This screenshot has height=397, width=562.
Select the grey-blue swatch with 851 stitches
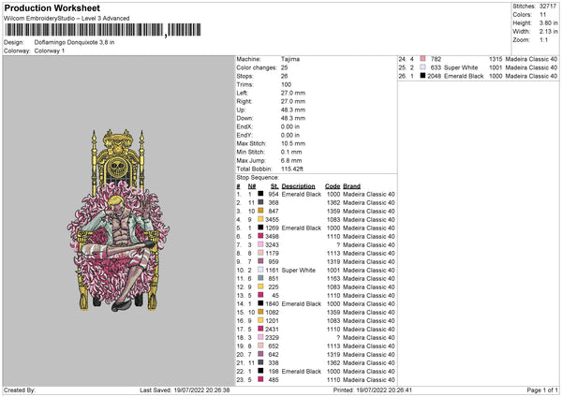tap(260, 278)
